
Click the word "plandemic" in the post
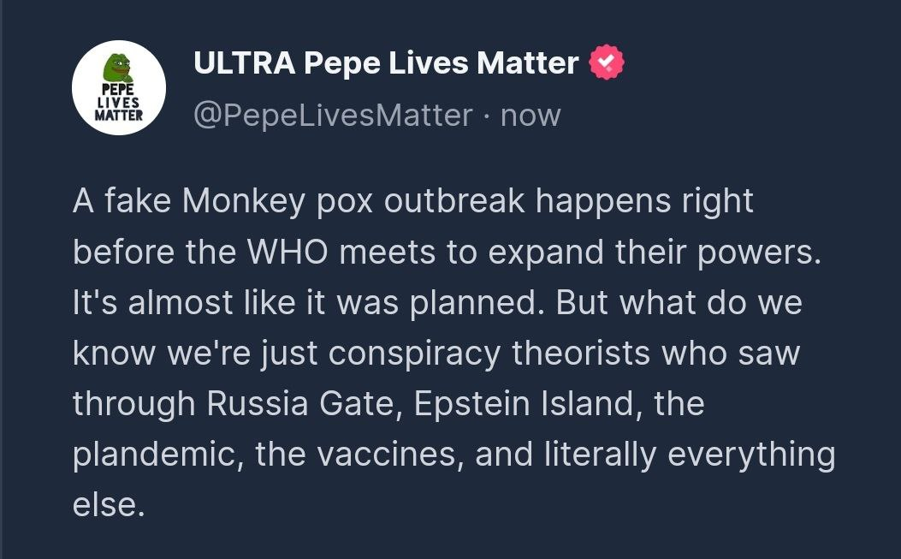tap(151, 454)
